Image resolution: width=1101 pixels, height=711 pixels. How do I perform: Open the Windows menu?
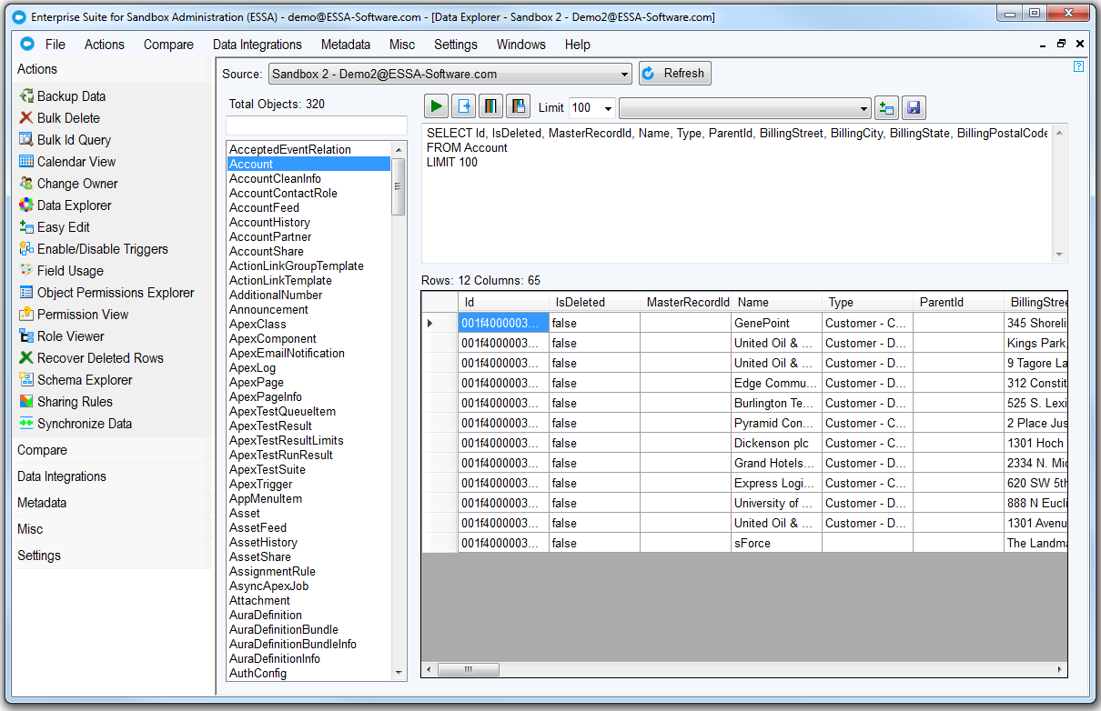point(521,45)
